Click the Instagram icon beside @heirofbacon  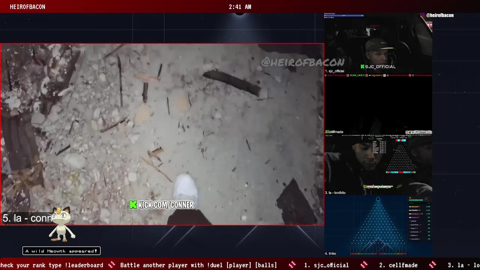423,15
